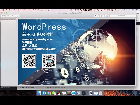Click the battery 94% status icon
Viewport: 140px width, 105px height.
107,10
